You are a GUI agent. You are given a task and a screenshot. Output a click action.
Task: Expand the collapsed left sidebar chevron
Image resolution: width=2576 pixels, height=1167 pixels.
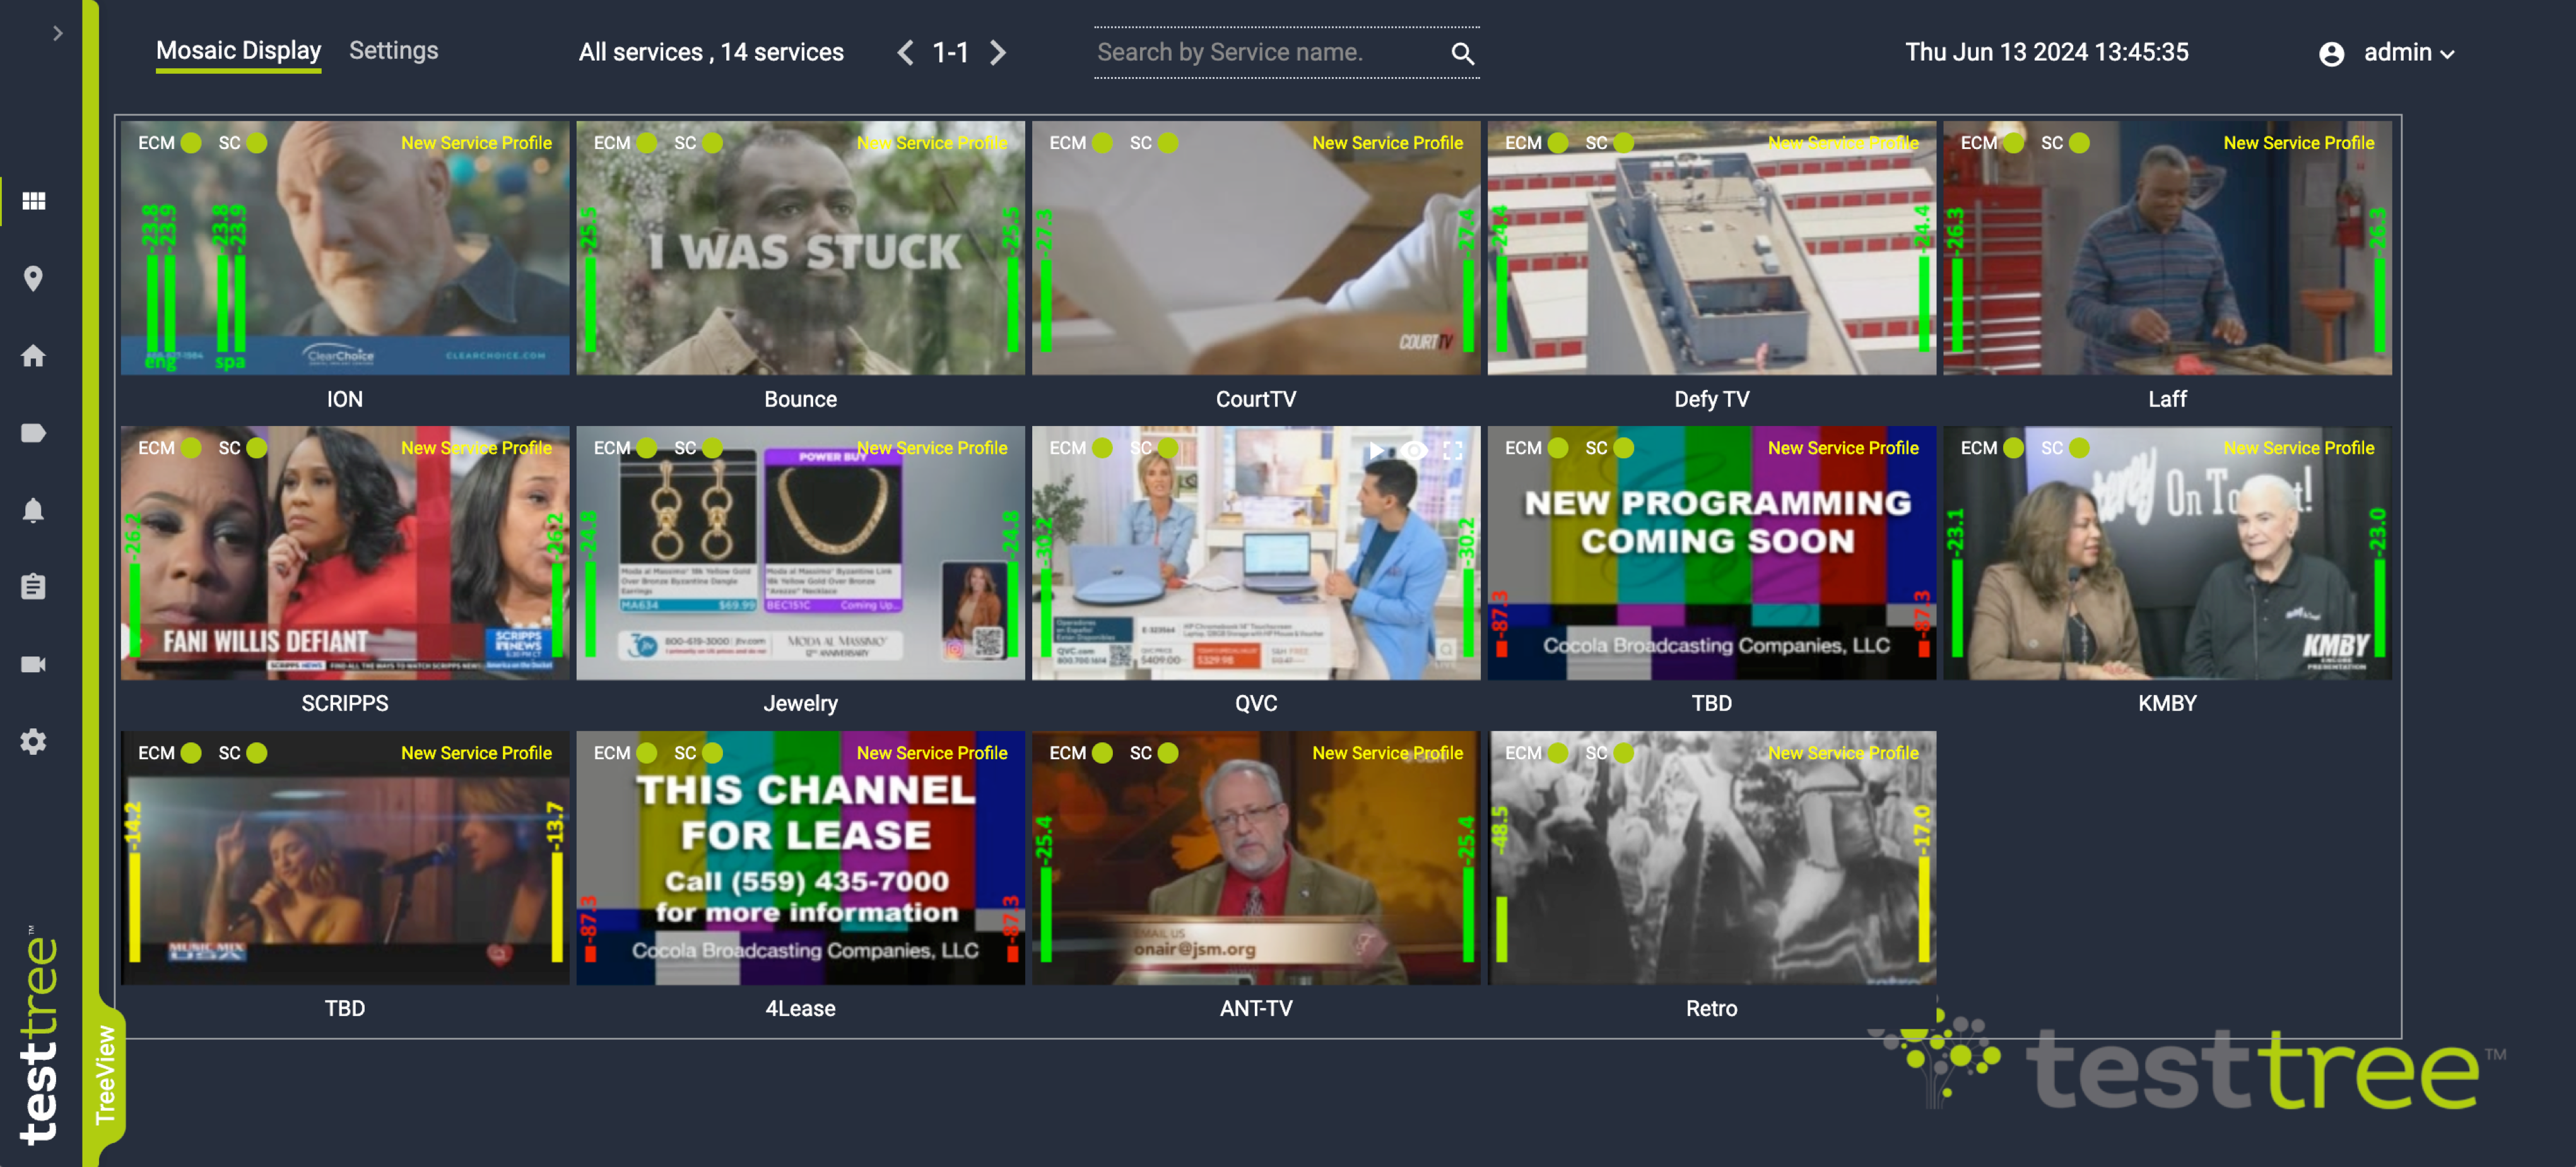(57, 33)
